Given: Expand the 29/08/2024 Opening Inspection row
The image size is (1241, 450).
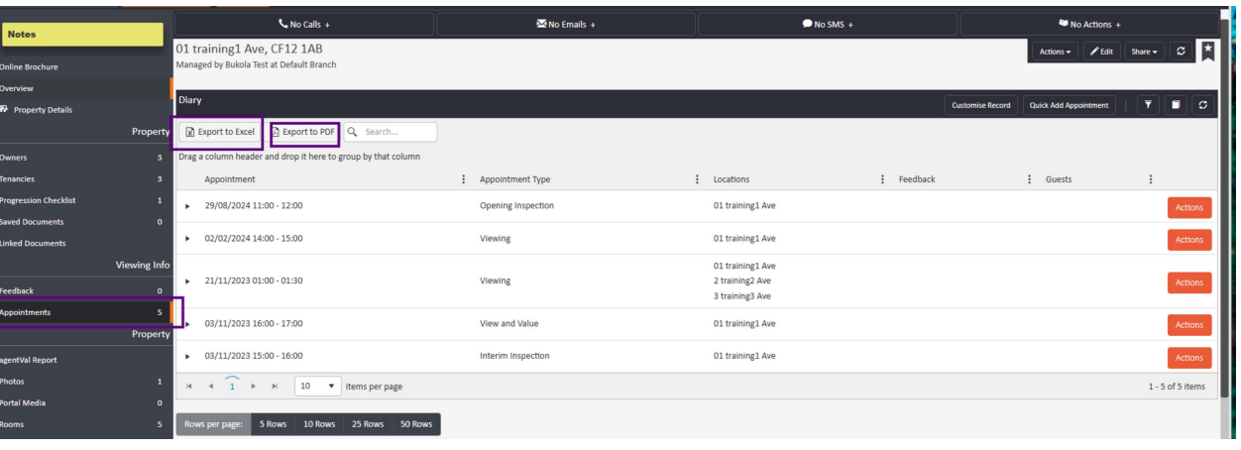Looking at the screenshot, I should [x=187, y=205].
